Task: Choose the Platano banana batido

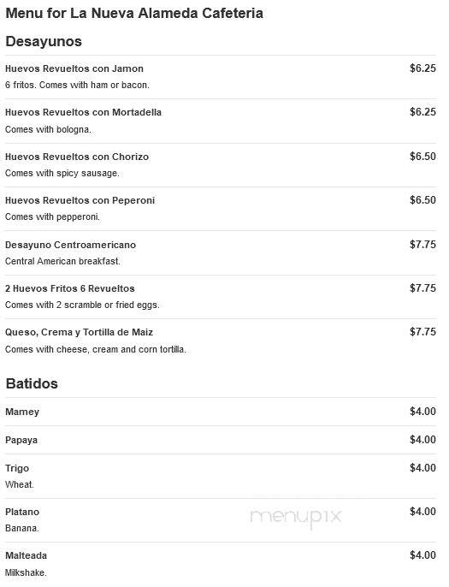Action: 22,512
